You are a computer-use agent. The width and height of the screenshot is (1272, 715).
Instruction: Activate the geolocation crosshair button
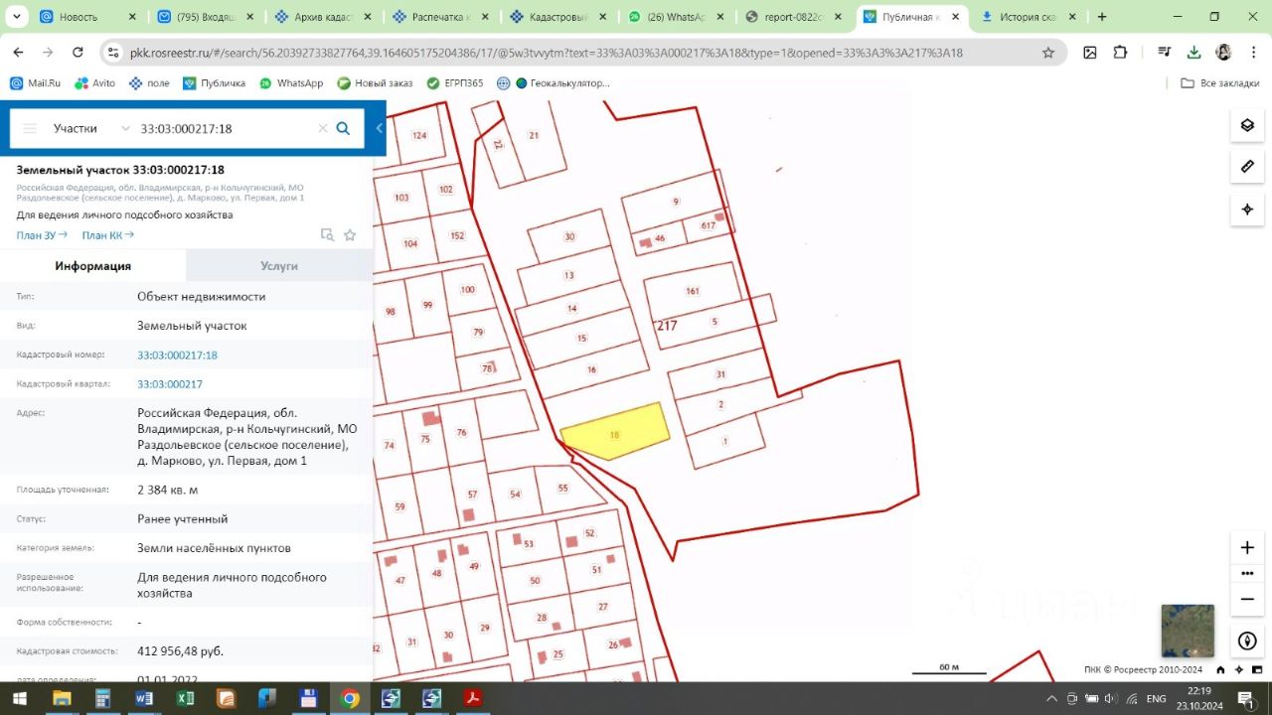1247,210
